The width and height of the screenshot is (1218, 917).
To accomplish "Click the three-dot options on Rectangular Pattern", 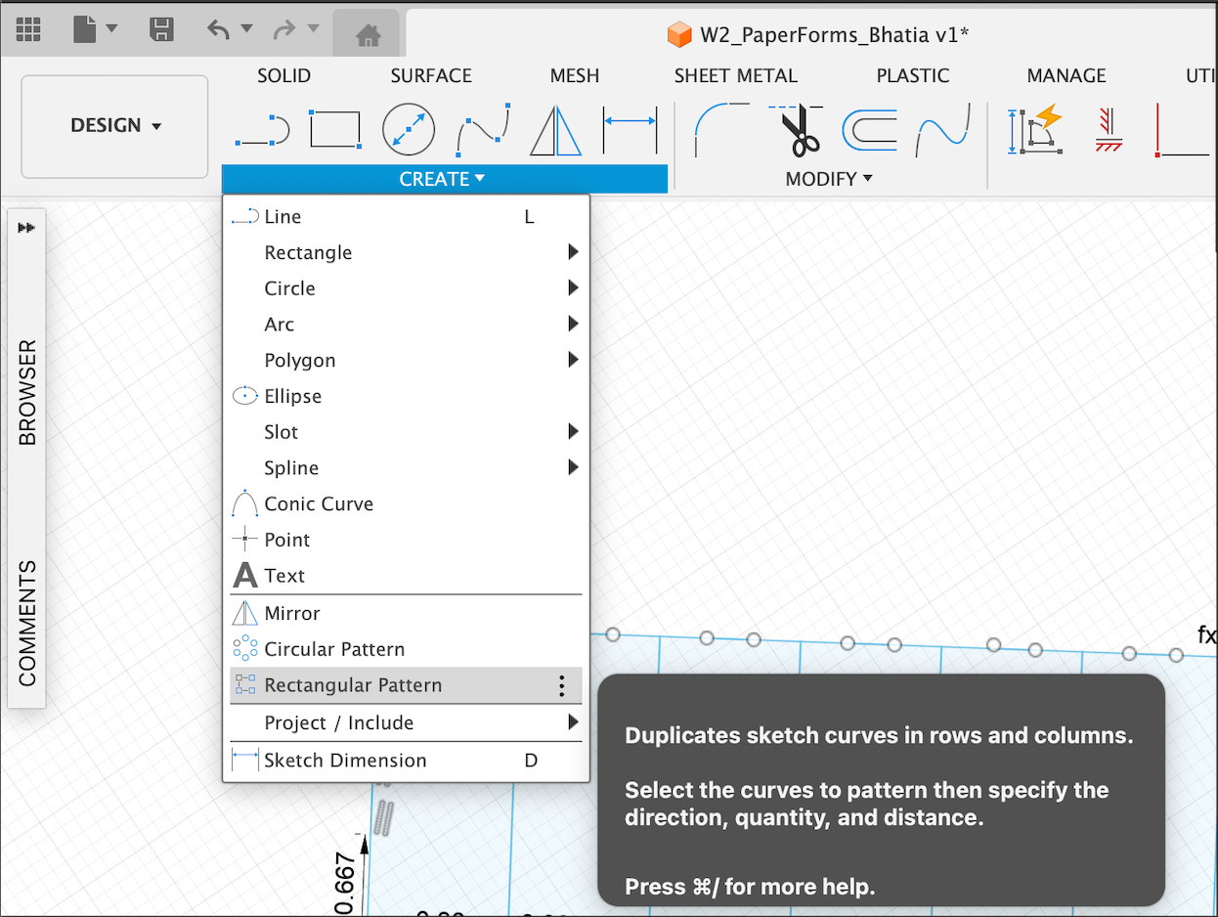I will pyautogui.click(x=562, y=686).
